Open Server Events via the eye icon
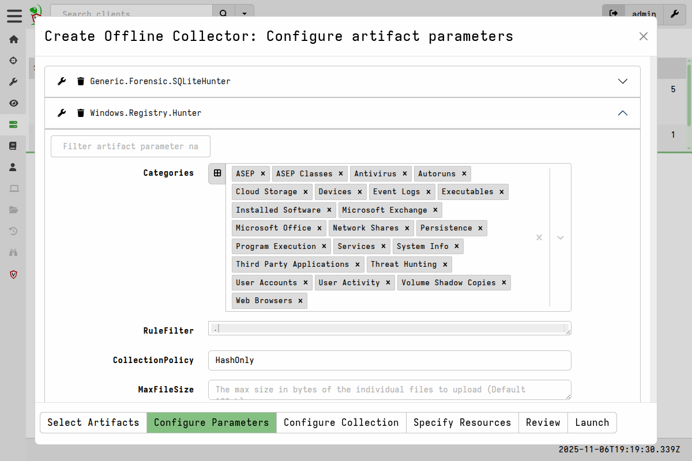Viewport: 692px width, 461px height. click(13, 103)
